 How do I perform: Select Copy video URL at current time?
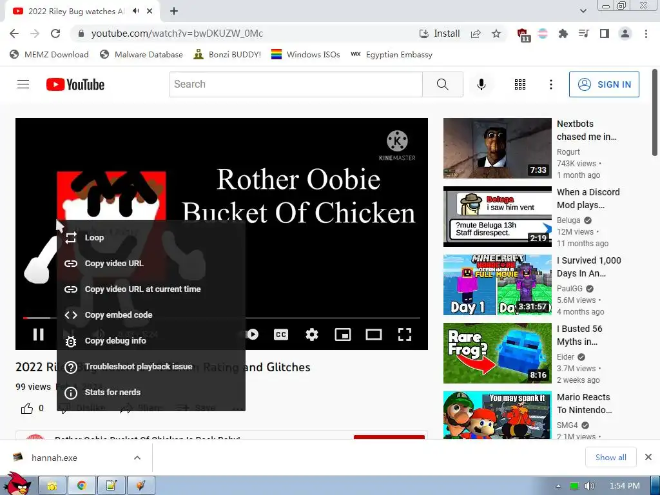pos(151,289)
